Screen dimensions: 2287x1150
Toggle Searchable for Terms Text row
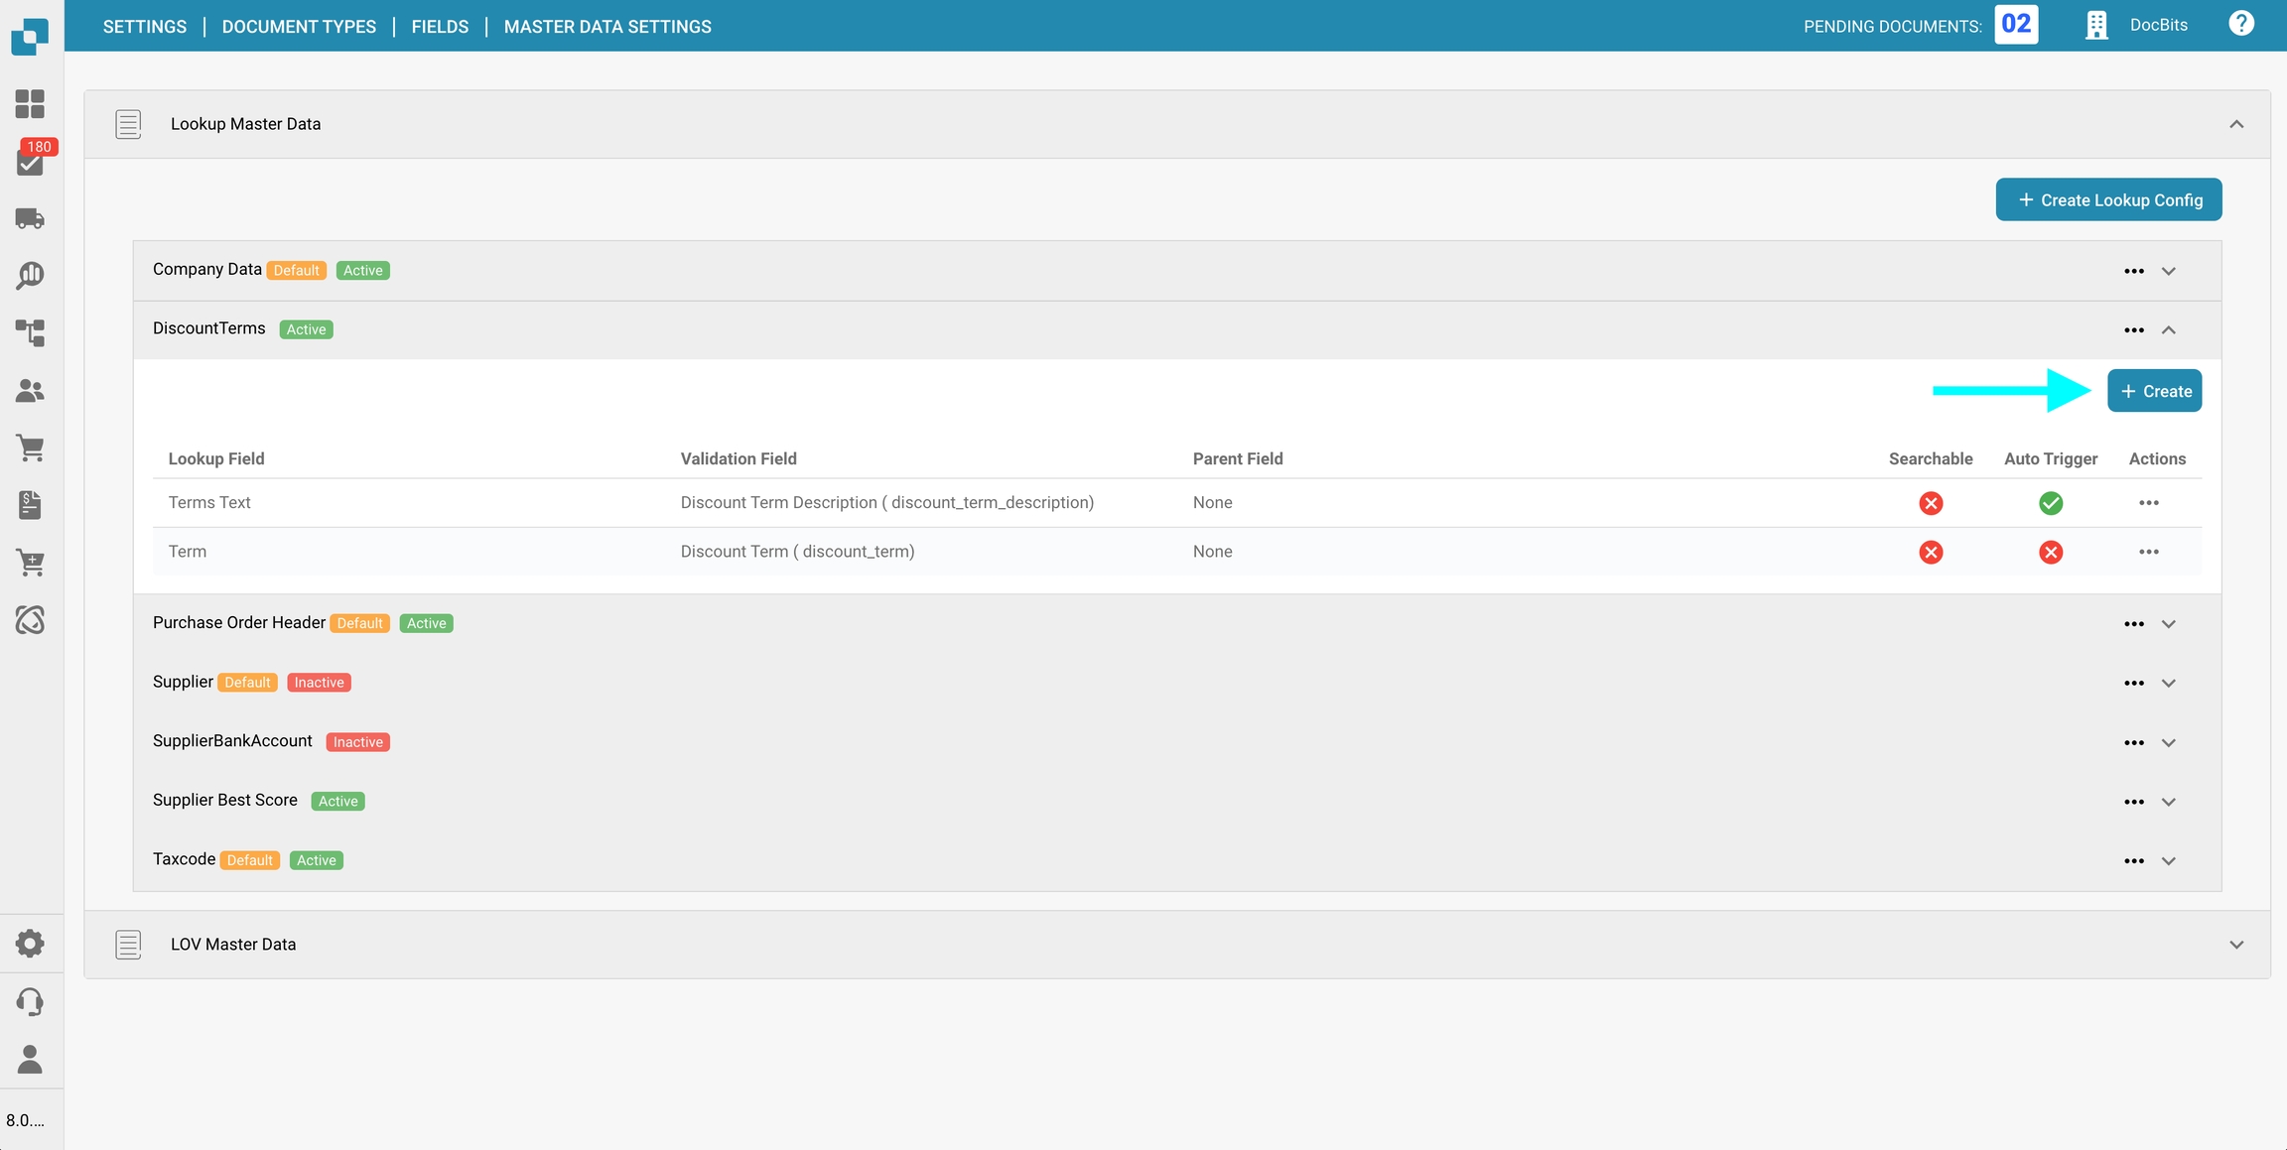tap(1931, 503)
